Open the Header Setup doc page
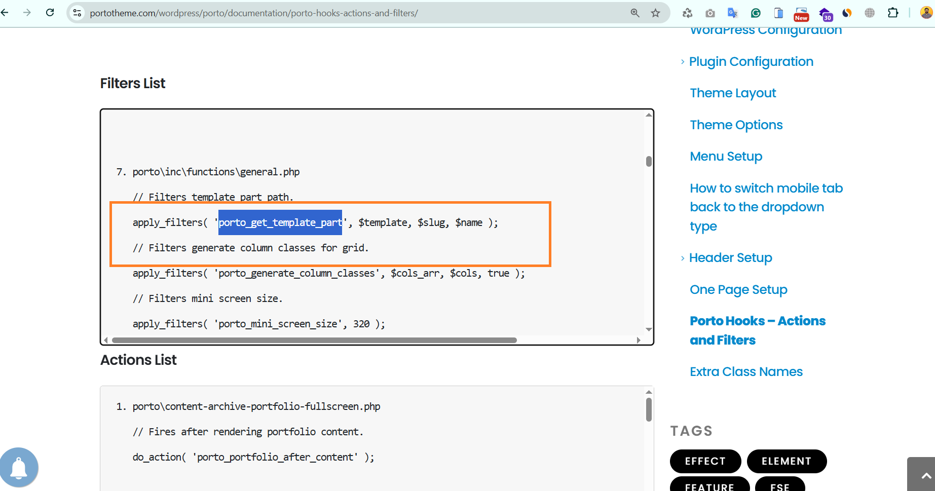Image resolution: width=935 pixels, height=491 pixels. [731, 258]
